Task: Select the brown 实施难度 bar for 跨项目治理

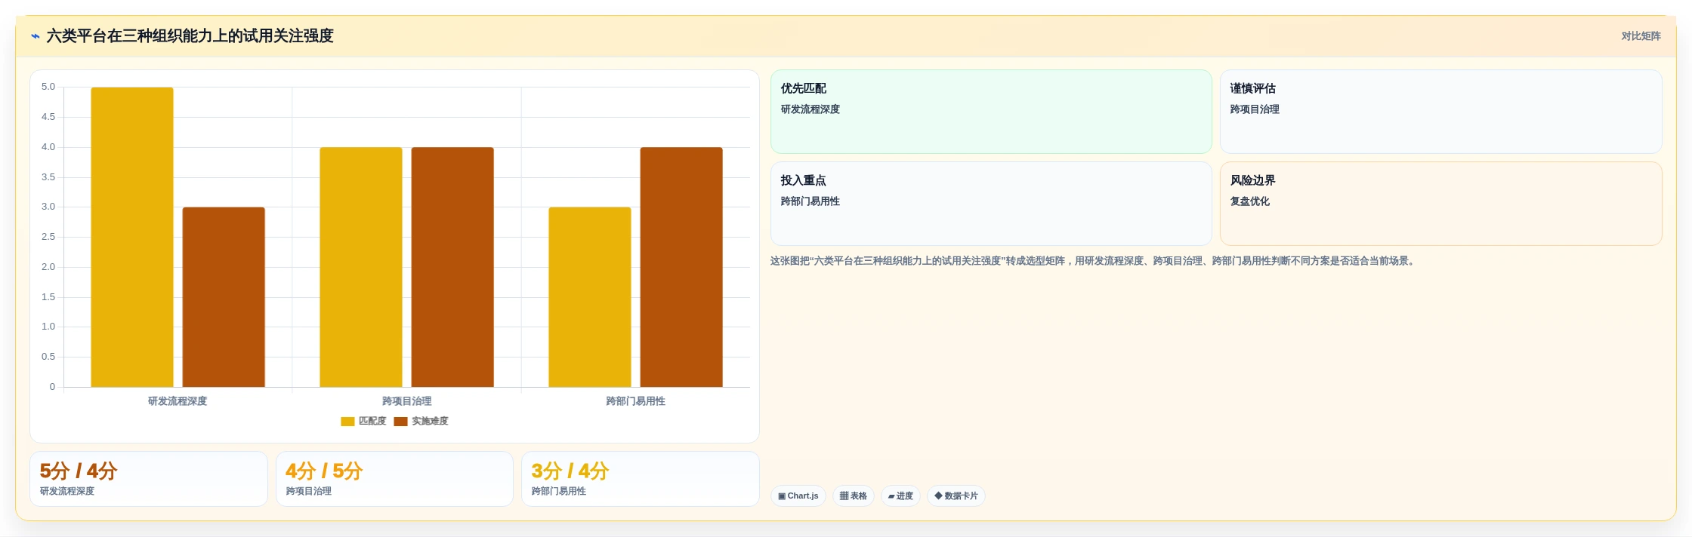Action: [452, 267]
